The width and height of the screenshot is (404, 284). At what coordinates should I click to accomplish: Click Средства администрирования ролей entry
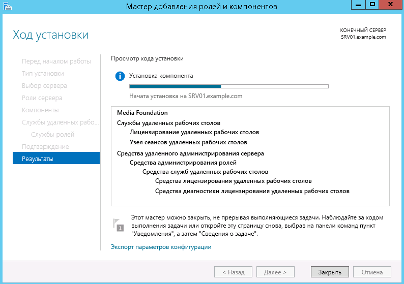pyautogui.click(x=183, y=163)
